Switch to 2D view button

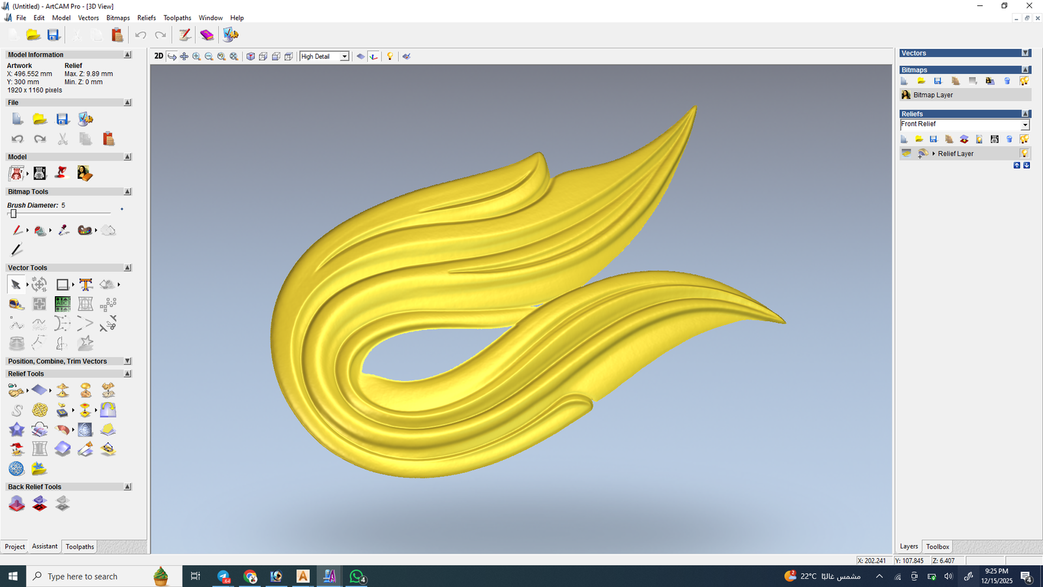[x=158, y=56]
